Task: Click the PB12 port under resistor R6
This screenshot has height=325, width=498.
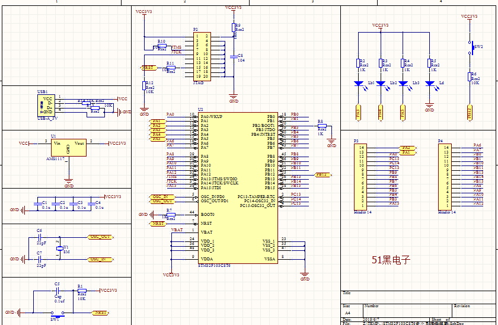Action: click(x=470, y=113)
